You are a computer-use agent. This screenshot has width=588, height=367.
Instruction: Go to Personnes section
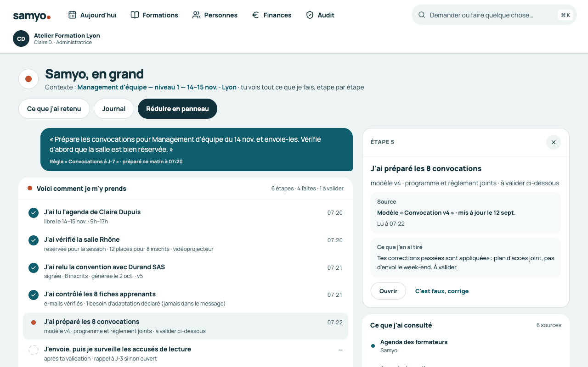(x=215, y=15)
